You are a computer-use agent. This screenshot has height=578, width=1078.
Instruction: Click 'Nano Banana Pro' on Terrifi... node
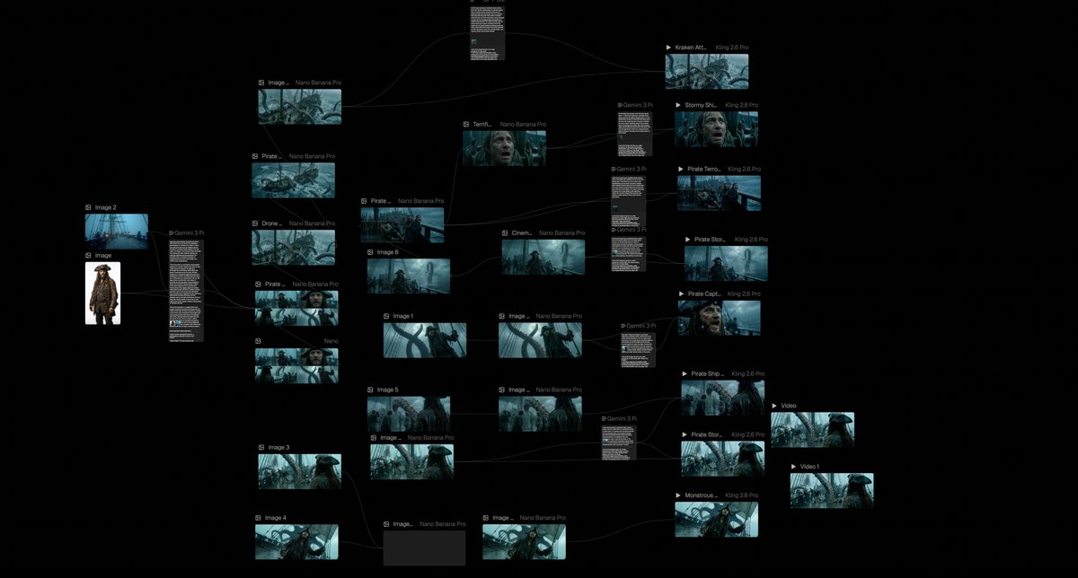click(x=523, y=124)
